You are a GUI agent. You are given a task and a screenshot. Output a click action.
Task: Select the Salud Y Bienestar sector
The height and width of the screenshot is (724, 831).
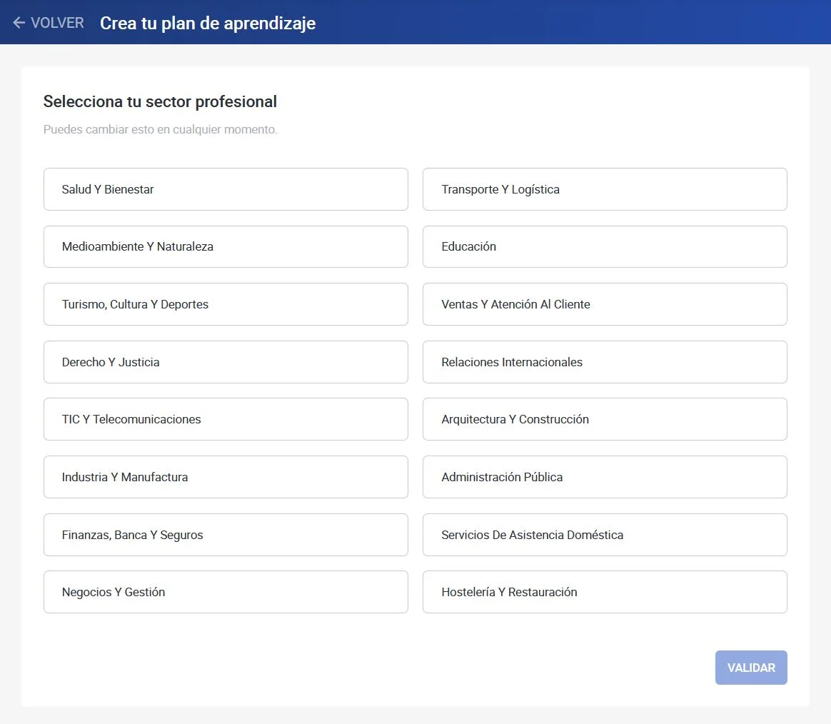226,189
